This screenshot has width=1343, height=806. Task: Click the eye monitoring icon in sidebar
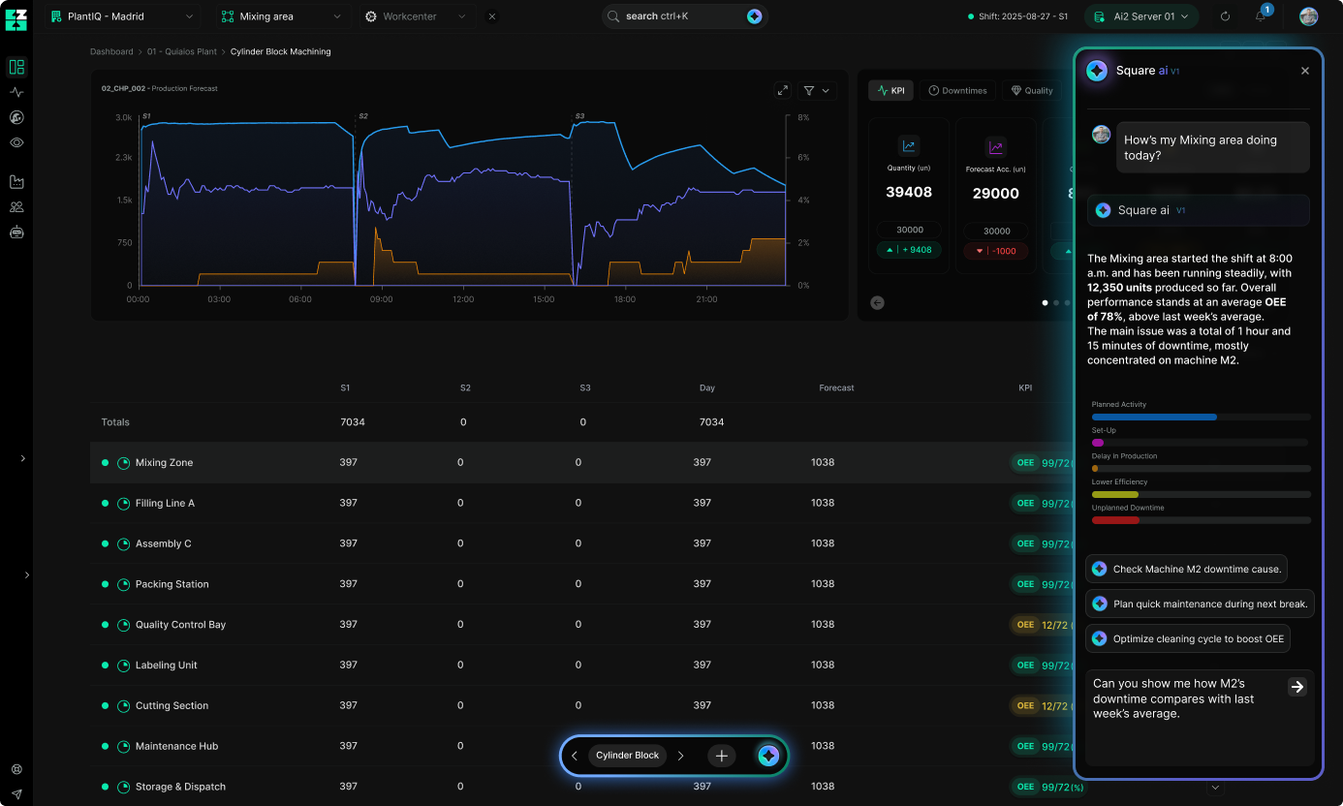tap(16, 142)
